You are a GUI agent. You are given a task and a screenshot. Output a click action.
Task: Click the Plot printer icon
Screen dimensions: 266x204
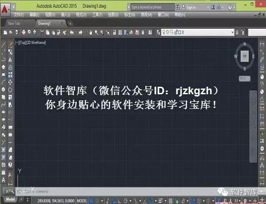pos(23,32)
